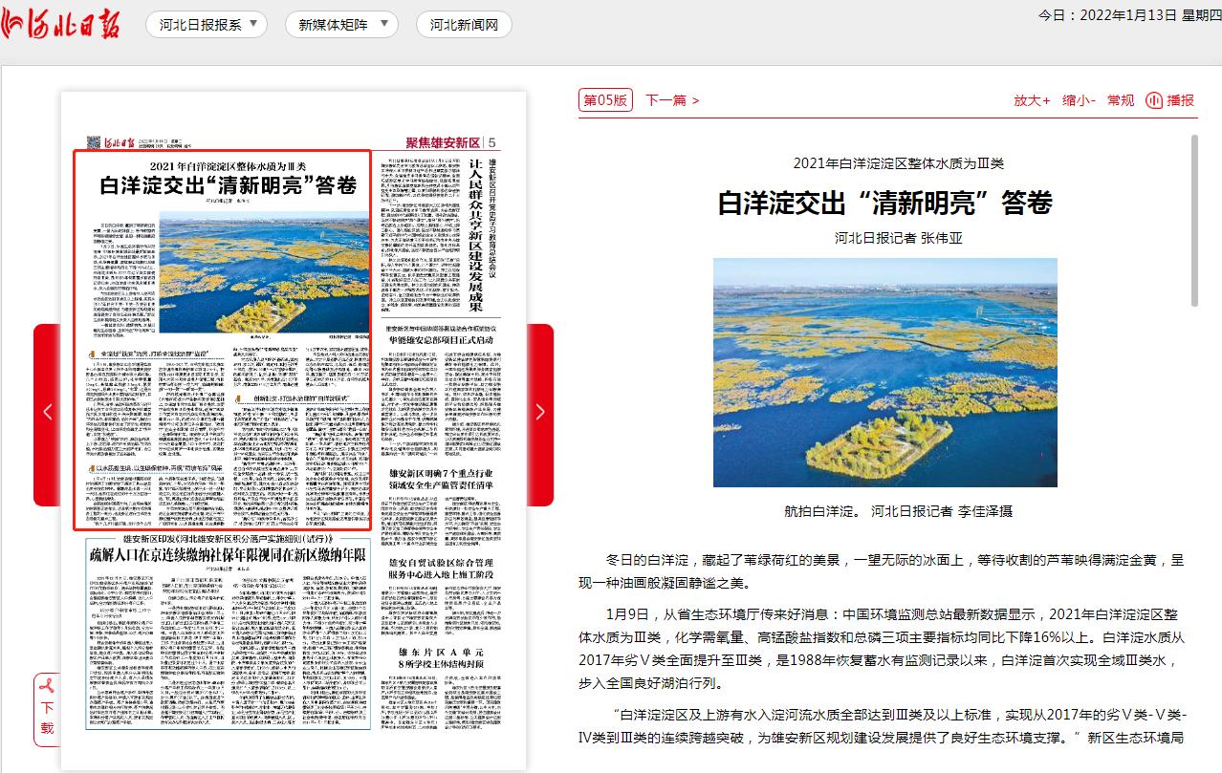Click the aerial Baiyangdian photo in the article

[x=885, y=373]
